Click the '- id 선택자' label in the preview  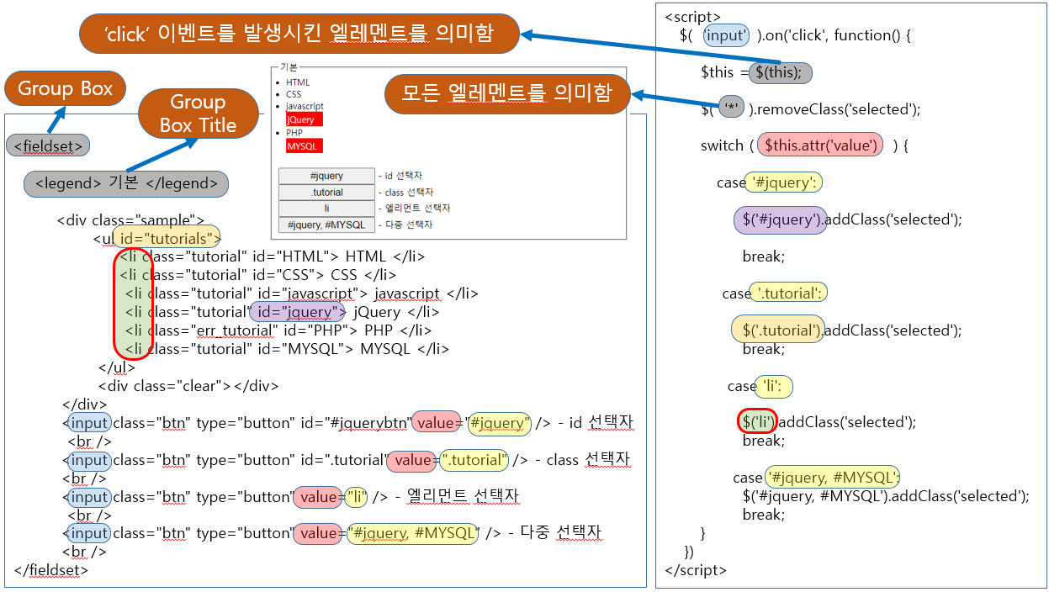coord(402,176)
